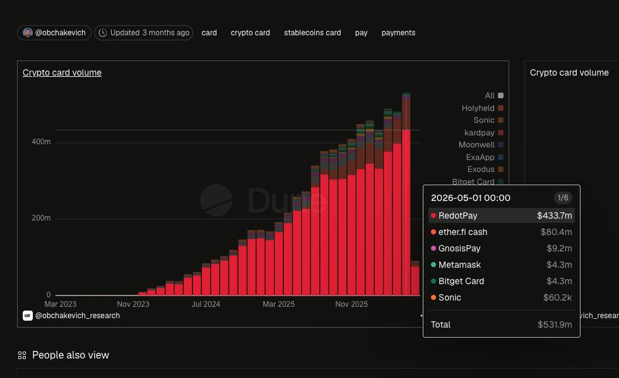Click the People also view heading
This screenshot has width=619, height=378.
pyautogui.click(x=71, y=355)
